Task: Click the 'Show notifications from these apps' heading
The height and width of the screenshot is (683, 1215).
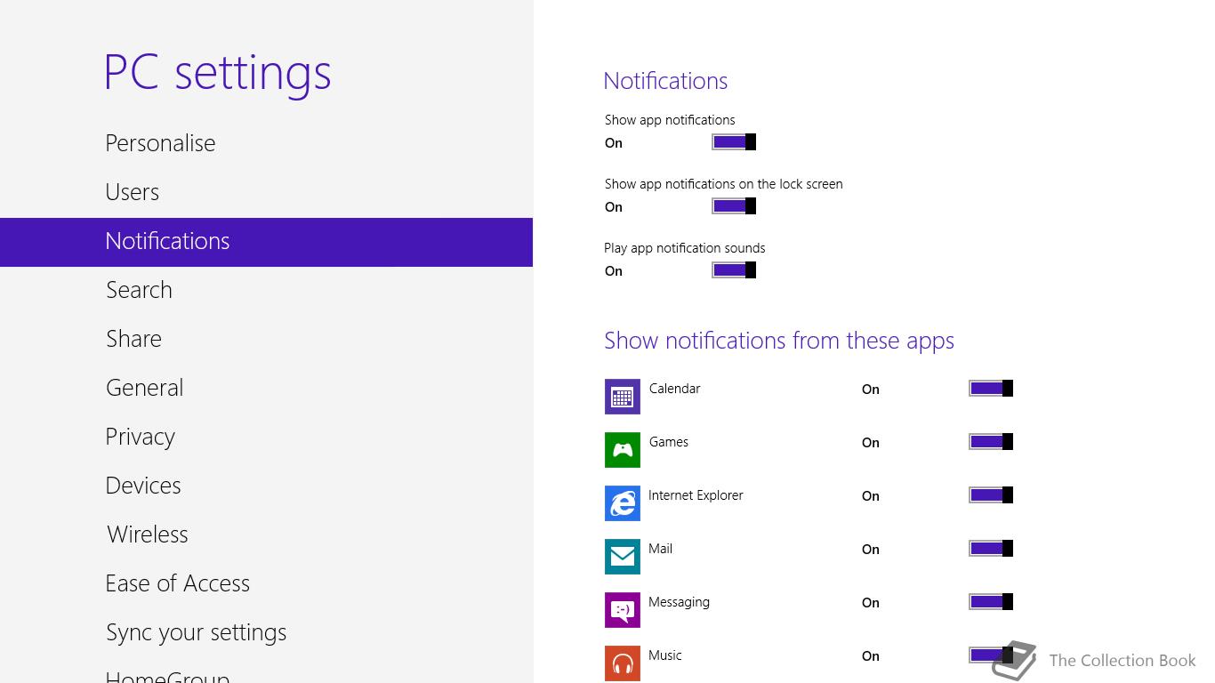Action: pos(779,341)
